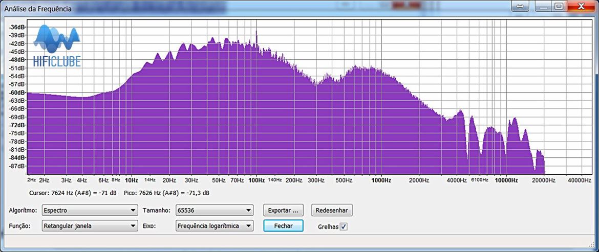Viewport: 599px width, 252px height.
Task: Maximize the Análise da Frequência window
Action: pyautogui.click(x=559, y=7)
